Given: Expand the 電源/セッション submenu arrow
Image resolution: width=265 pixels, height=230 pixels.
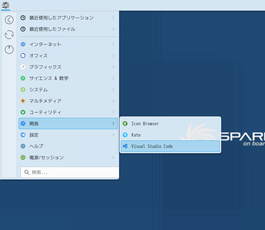Looking at the screenshot, I should click(113, 157).
